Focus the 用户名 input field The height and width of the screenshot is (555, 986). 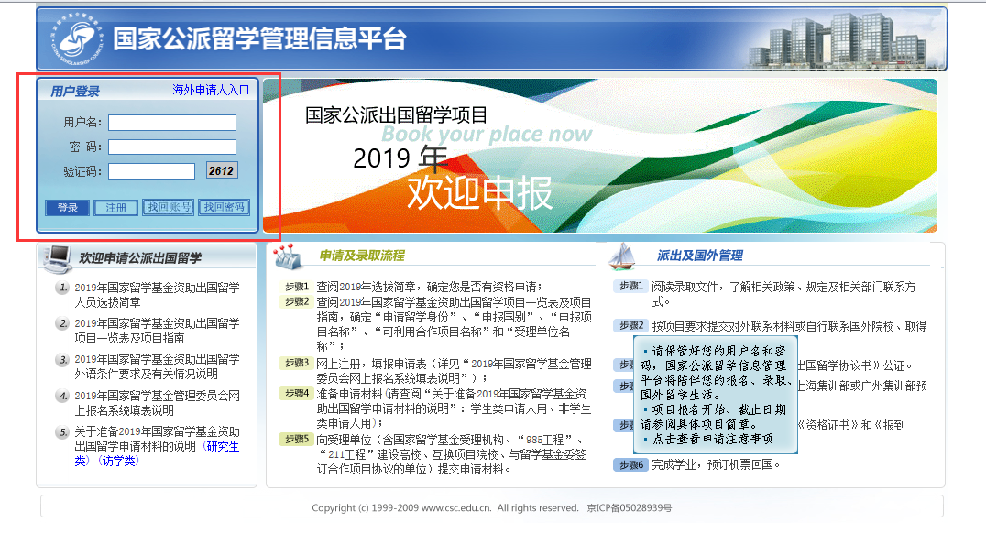(172, 123)
